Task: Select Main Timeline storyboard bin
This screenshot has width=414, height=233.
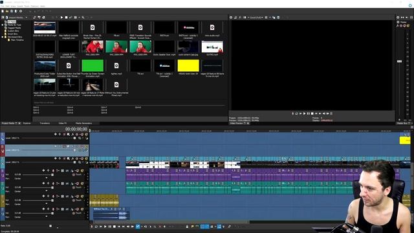Action: tap(17, 40)
